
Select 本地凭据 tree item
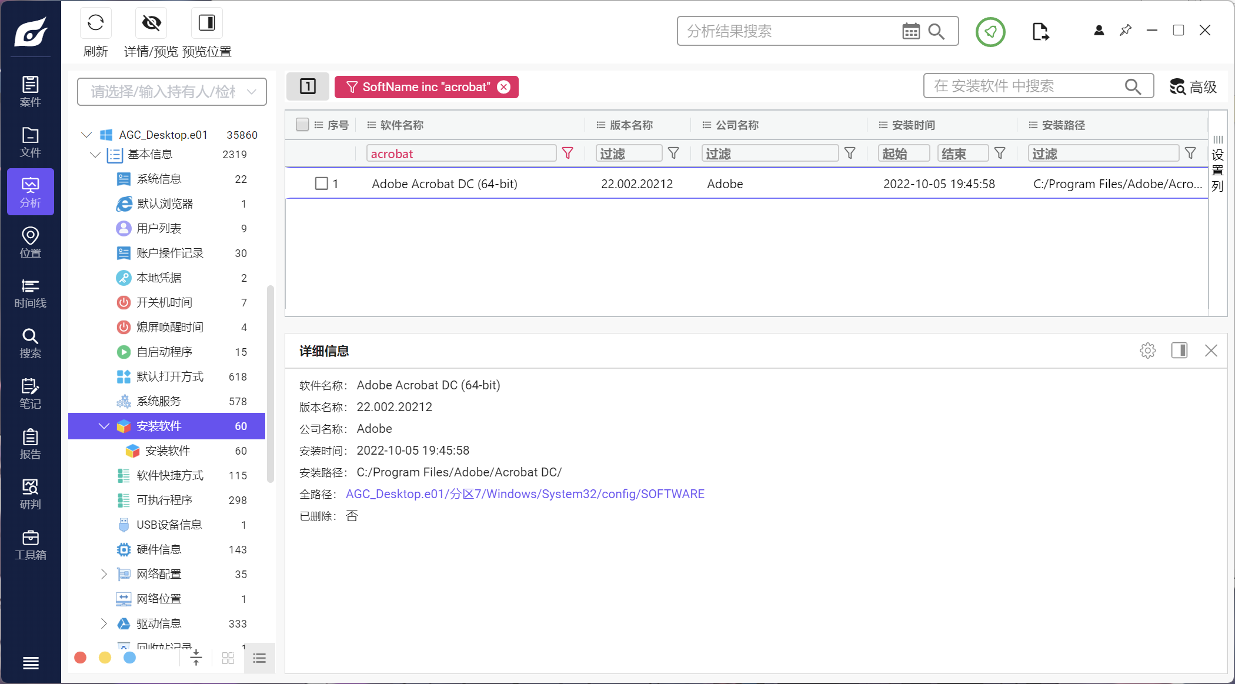pos(167,278)
